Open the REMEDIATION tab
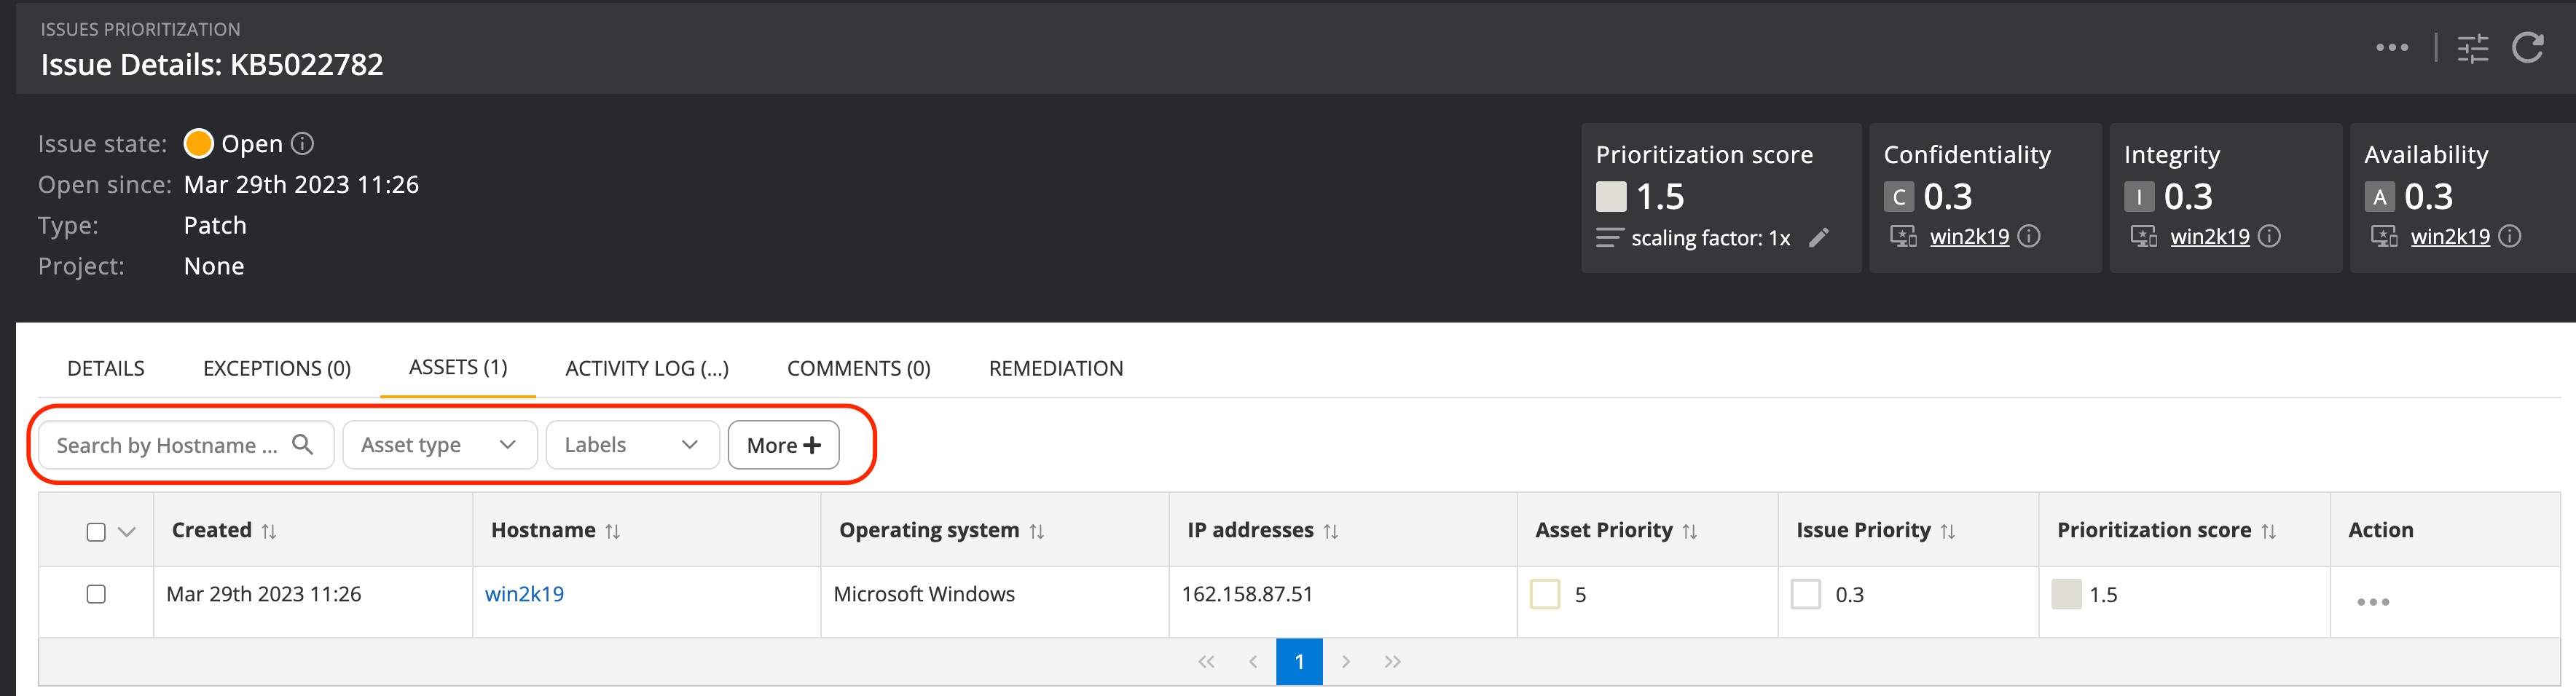 pos(1055,368)
